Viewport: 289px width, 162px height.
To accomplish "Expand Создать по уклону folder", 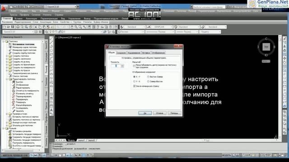I will (x=7, y=62).
